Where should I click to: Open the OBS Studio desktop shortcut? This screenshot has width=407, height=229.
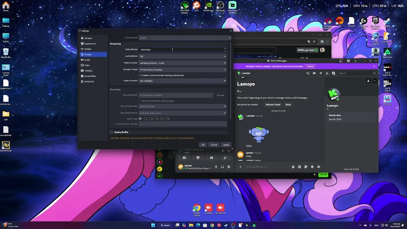(x=220, y=7)
